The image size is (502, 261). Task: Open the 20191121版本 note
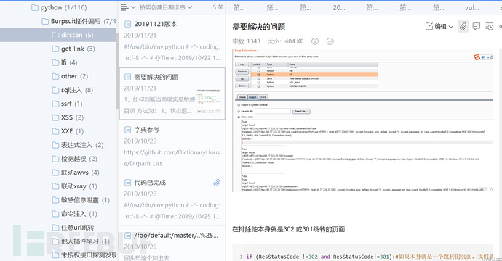pos(172,41)
